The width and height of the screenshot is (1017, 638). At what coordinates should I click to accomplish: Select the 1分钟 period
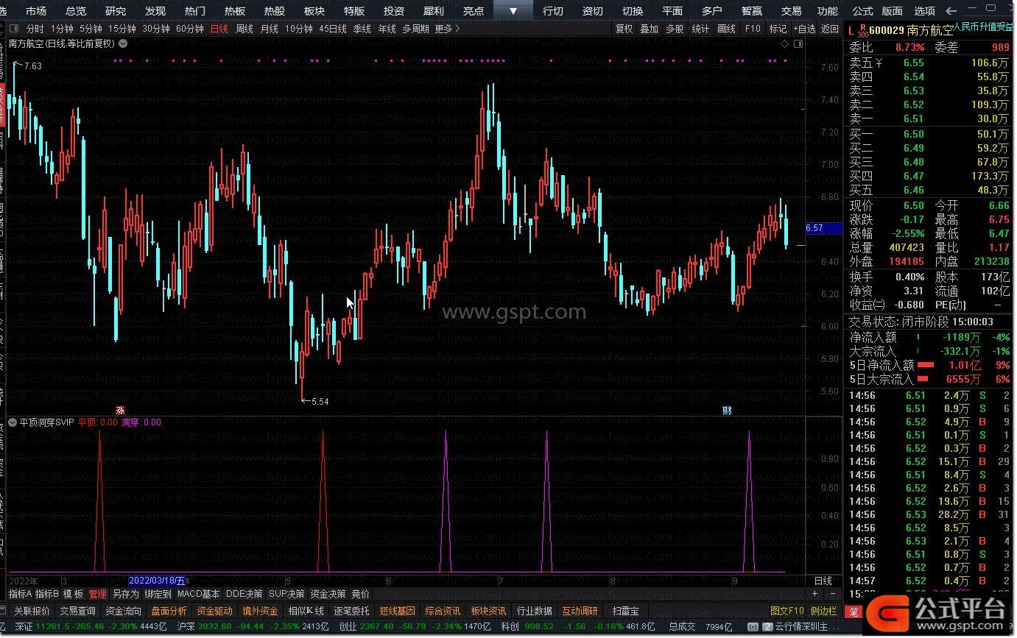(62, 29)
